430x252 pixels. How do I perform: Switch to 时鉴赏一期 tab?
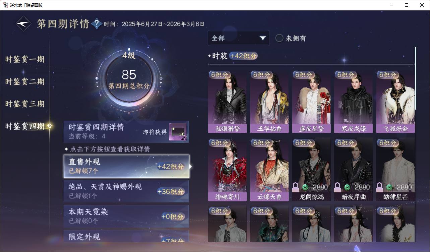pos(25,60)
